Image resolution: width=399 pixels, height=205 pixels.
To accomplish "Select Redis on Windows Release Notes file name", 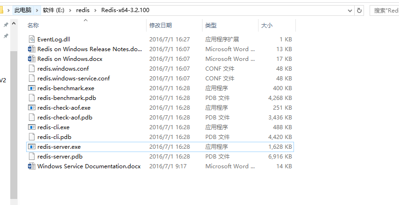I will click(90, 49).
